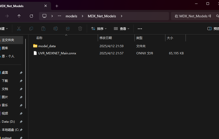Unpin 下载 using its pin icon
The image size is (219, 139).
[21, 81]
